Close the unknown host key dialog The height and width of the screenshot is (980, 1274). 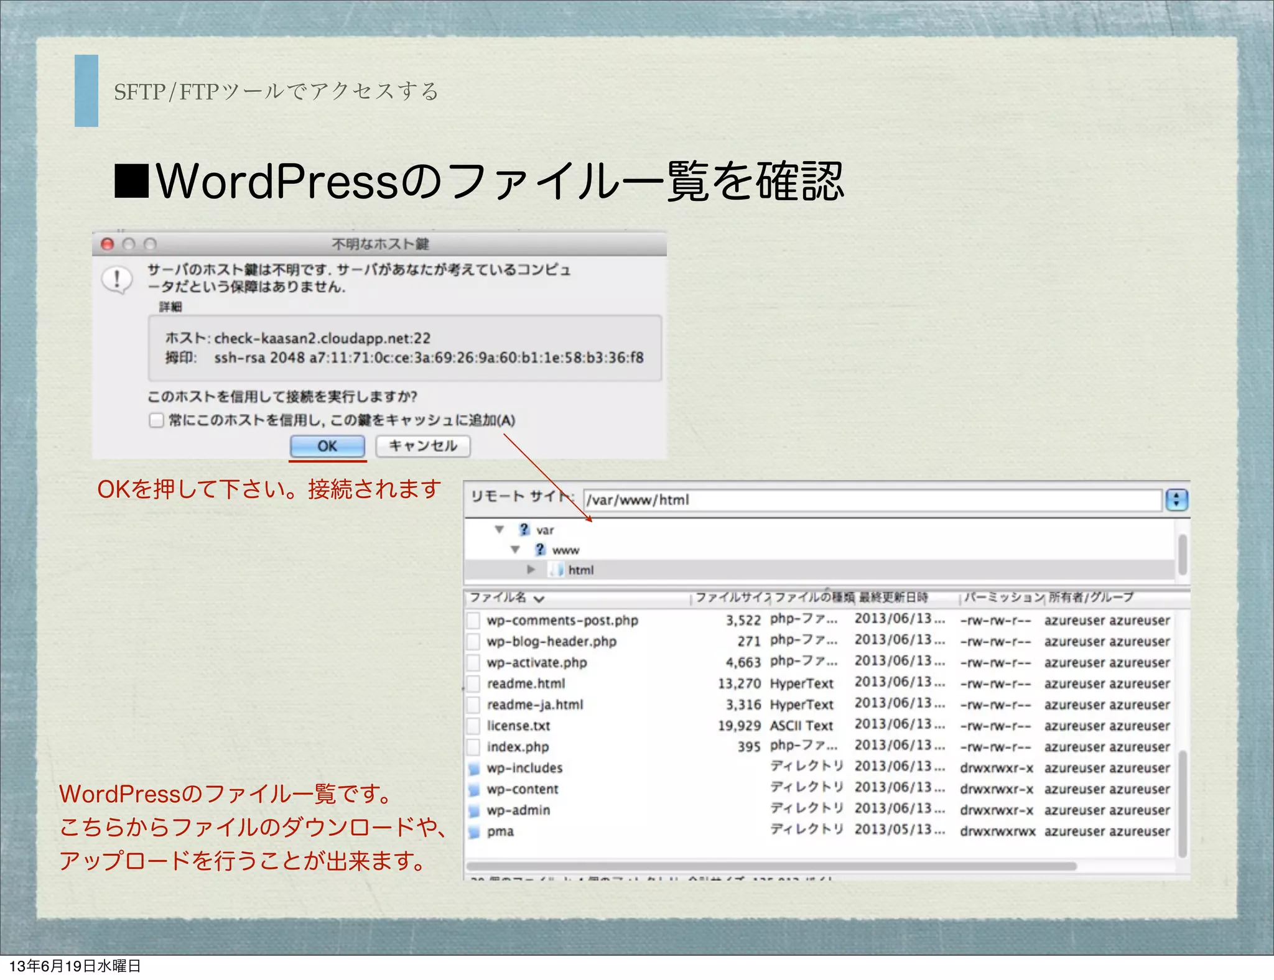coord(108,244)
